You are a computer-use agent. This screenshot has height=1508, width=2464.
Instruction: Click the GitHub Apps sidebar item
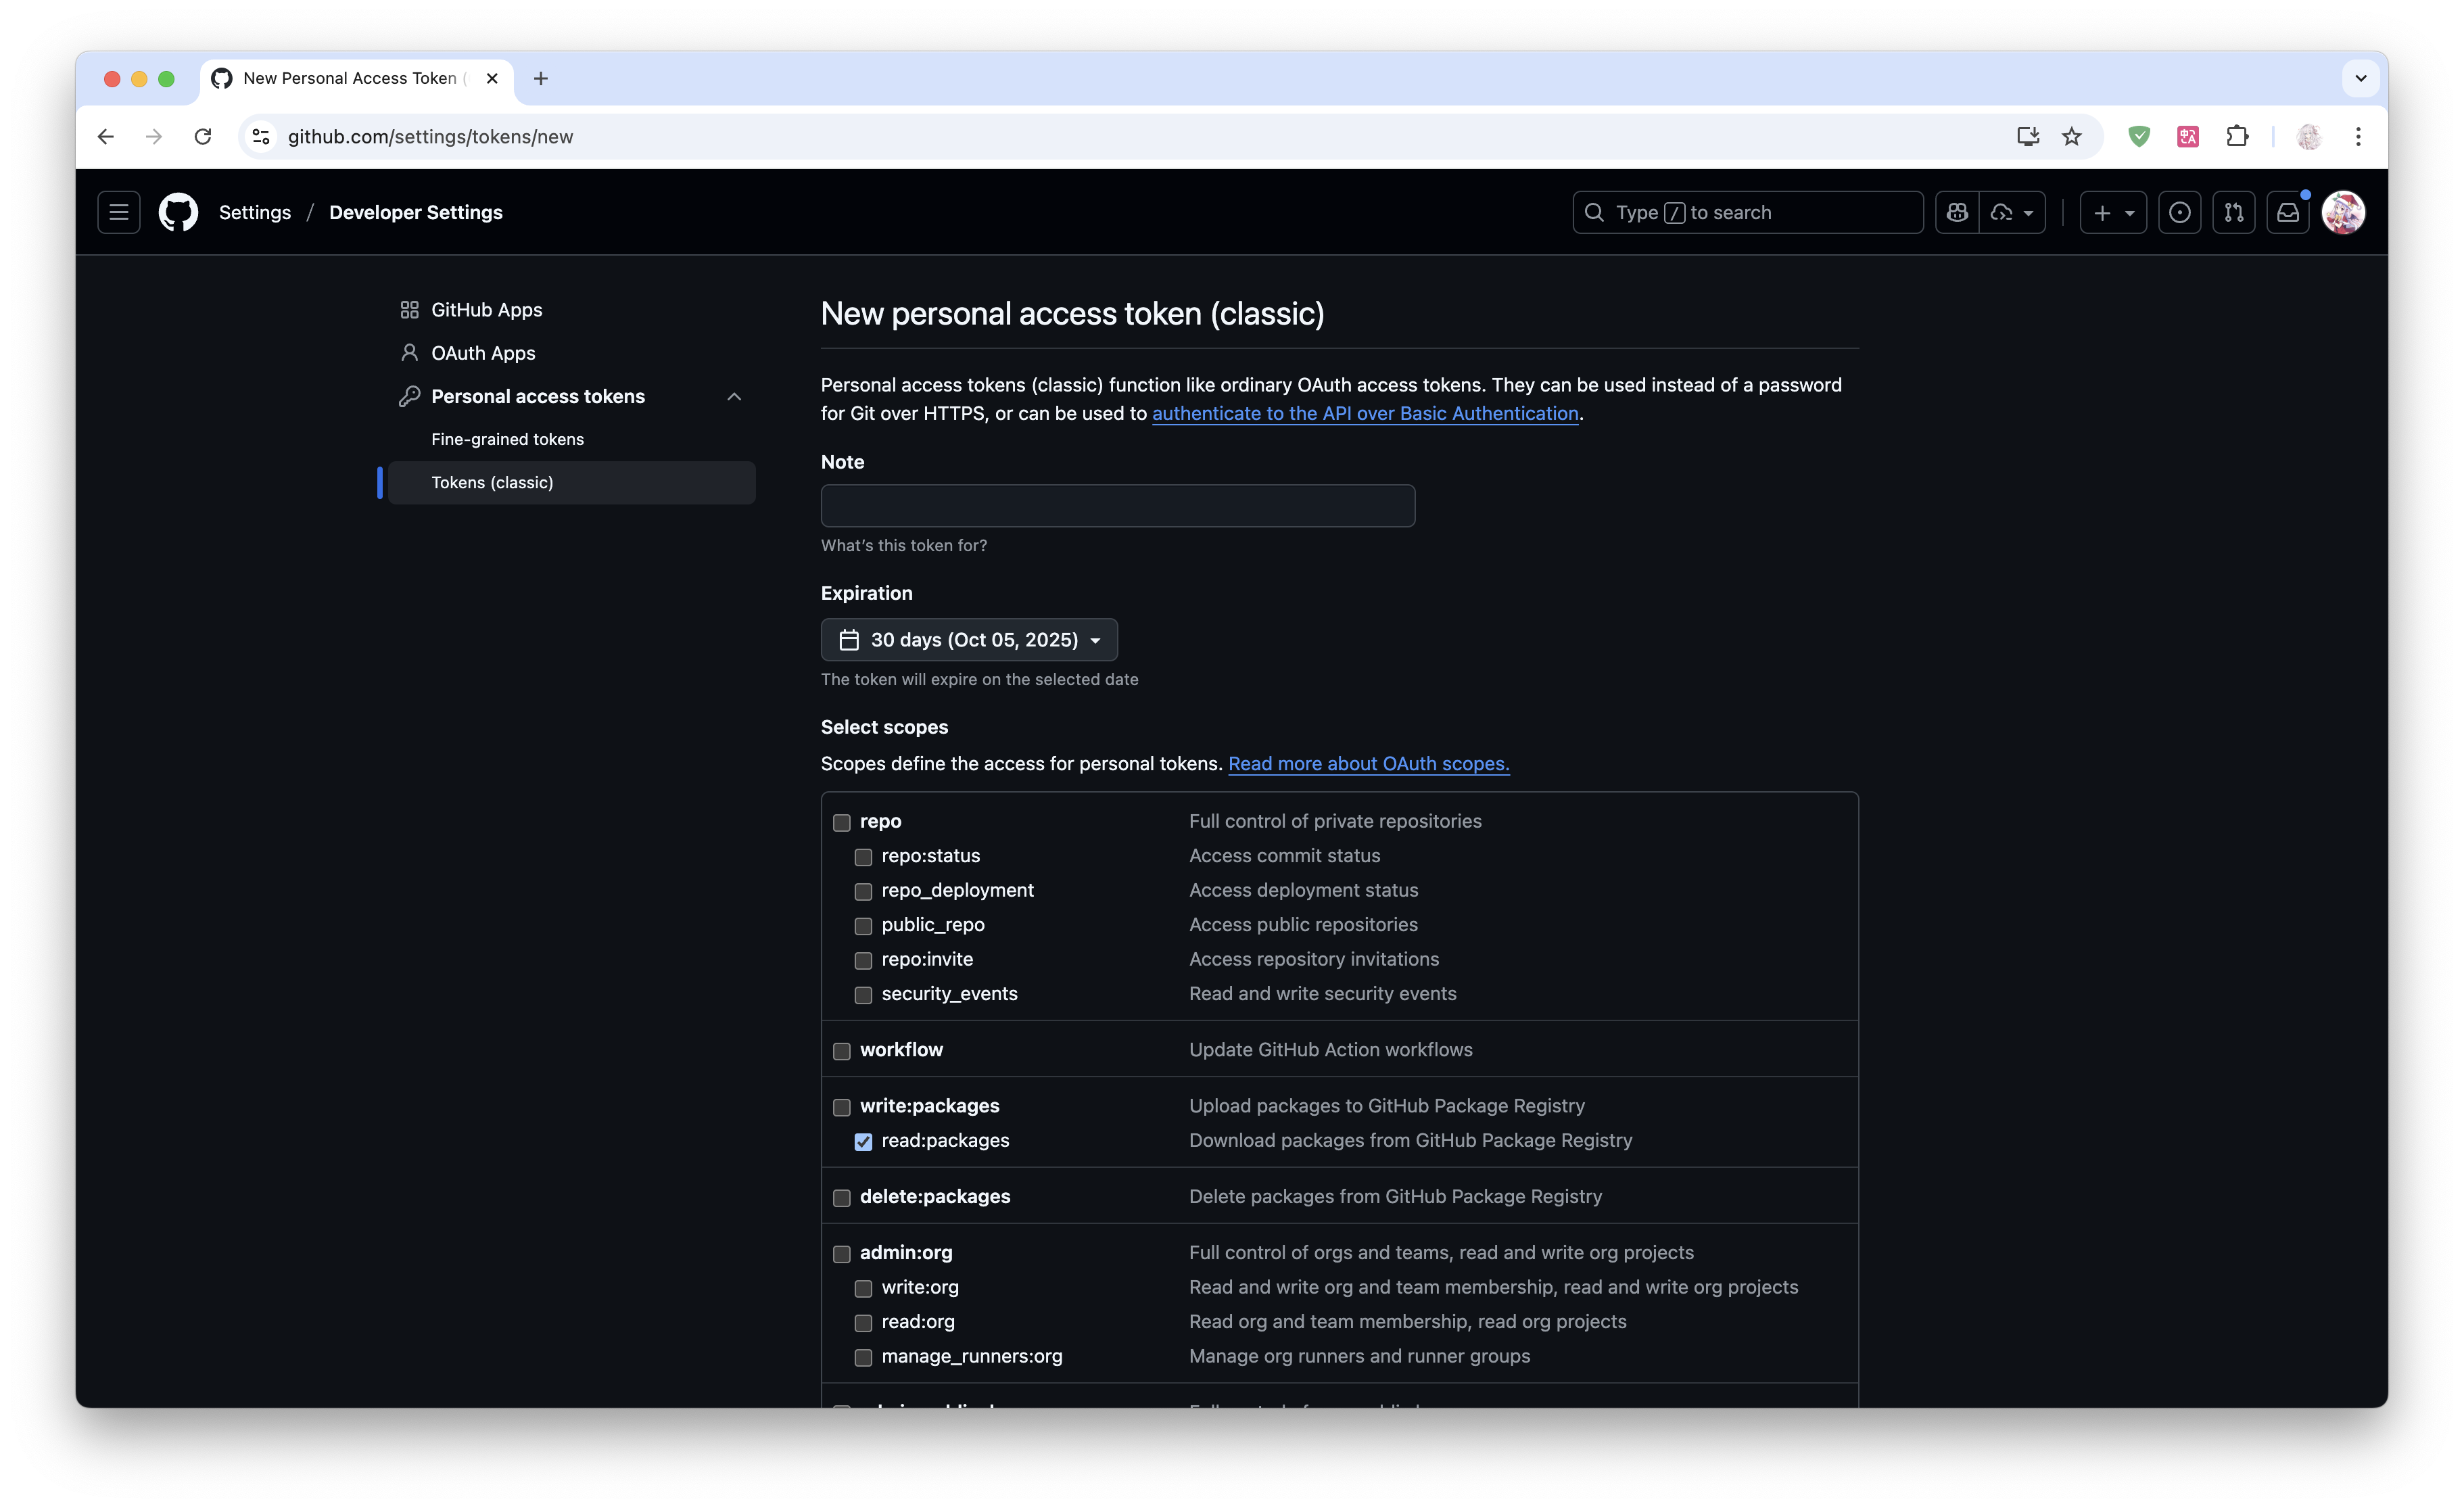571,310
